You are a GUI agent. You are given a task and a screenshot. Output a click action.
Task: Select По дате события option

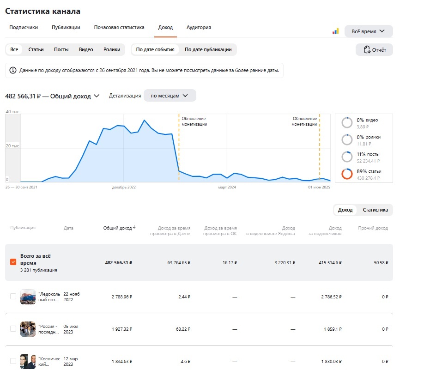coord(155,49)
